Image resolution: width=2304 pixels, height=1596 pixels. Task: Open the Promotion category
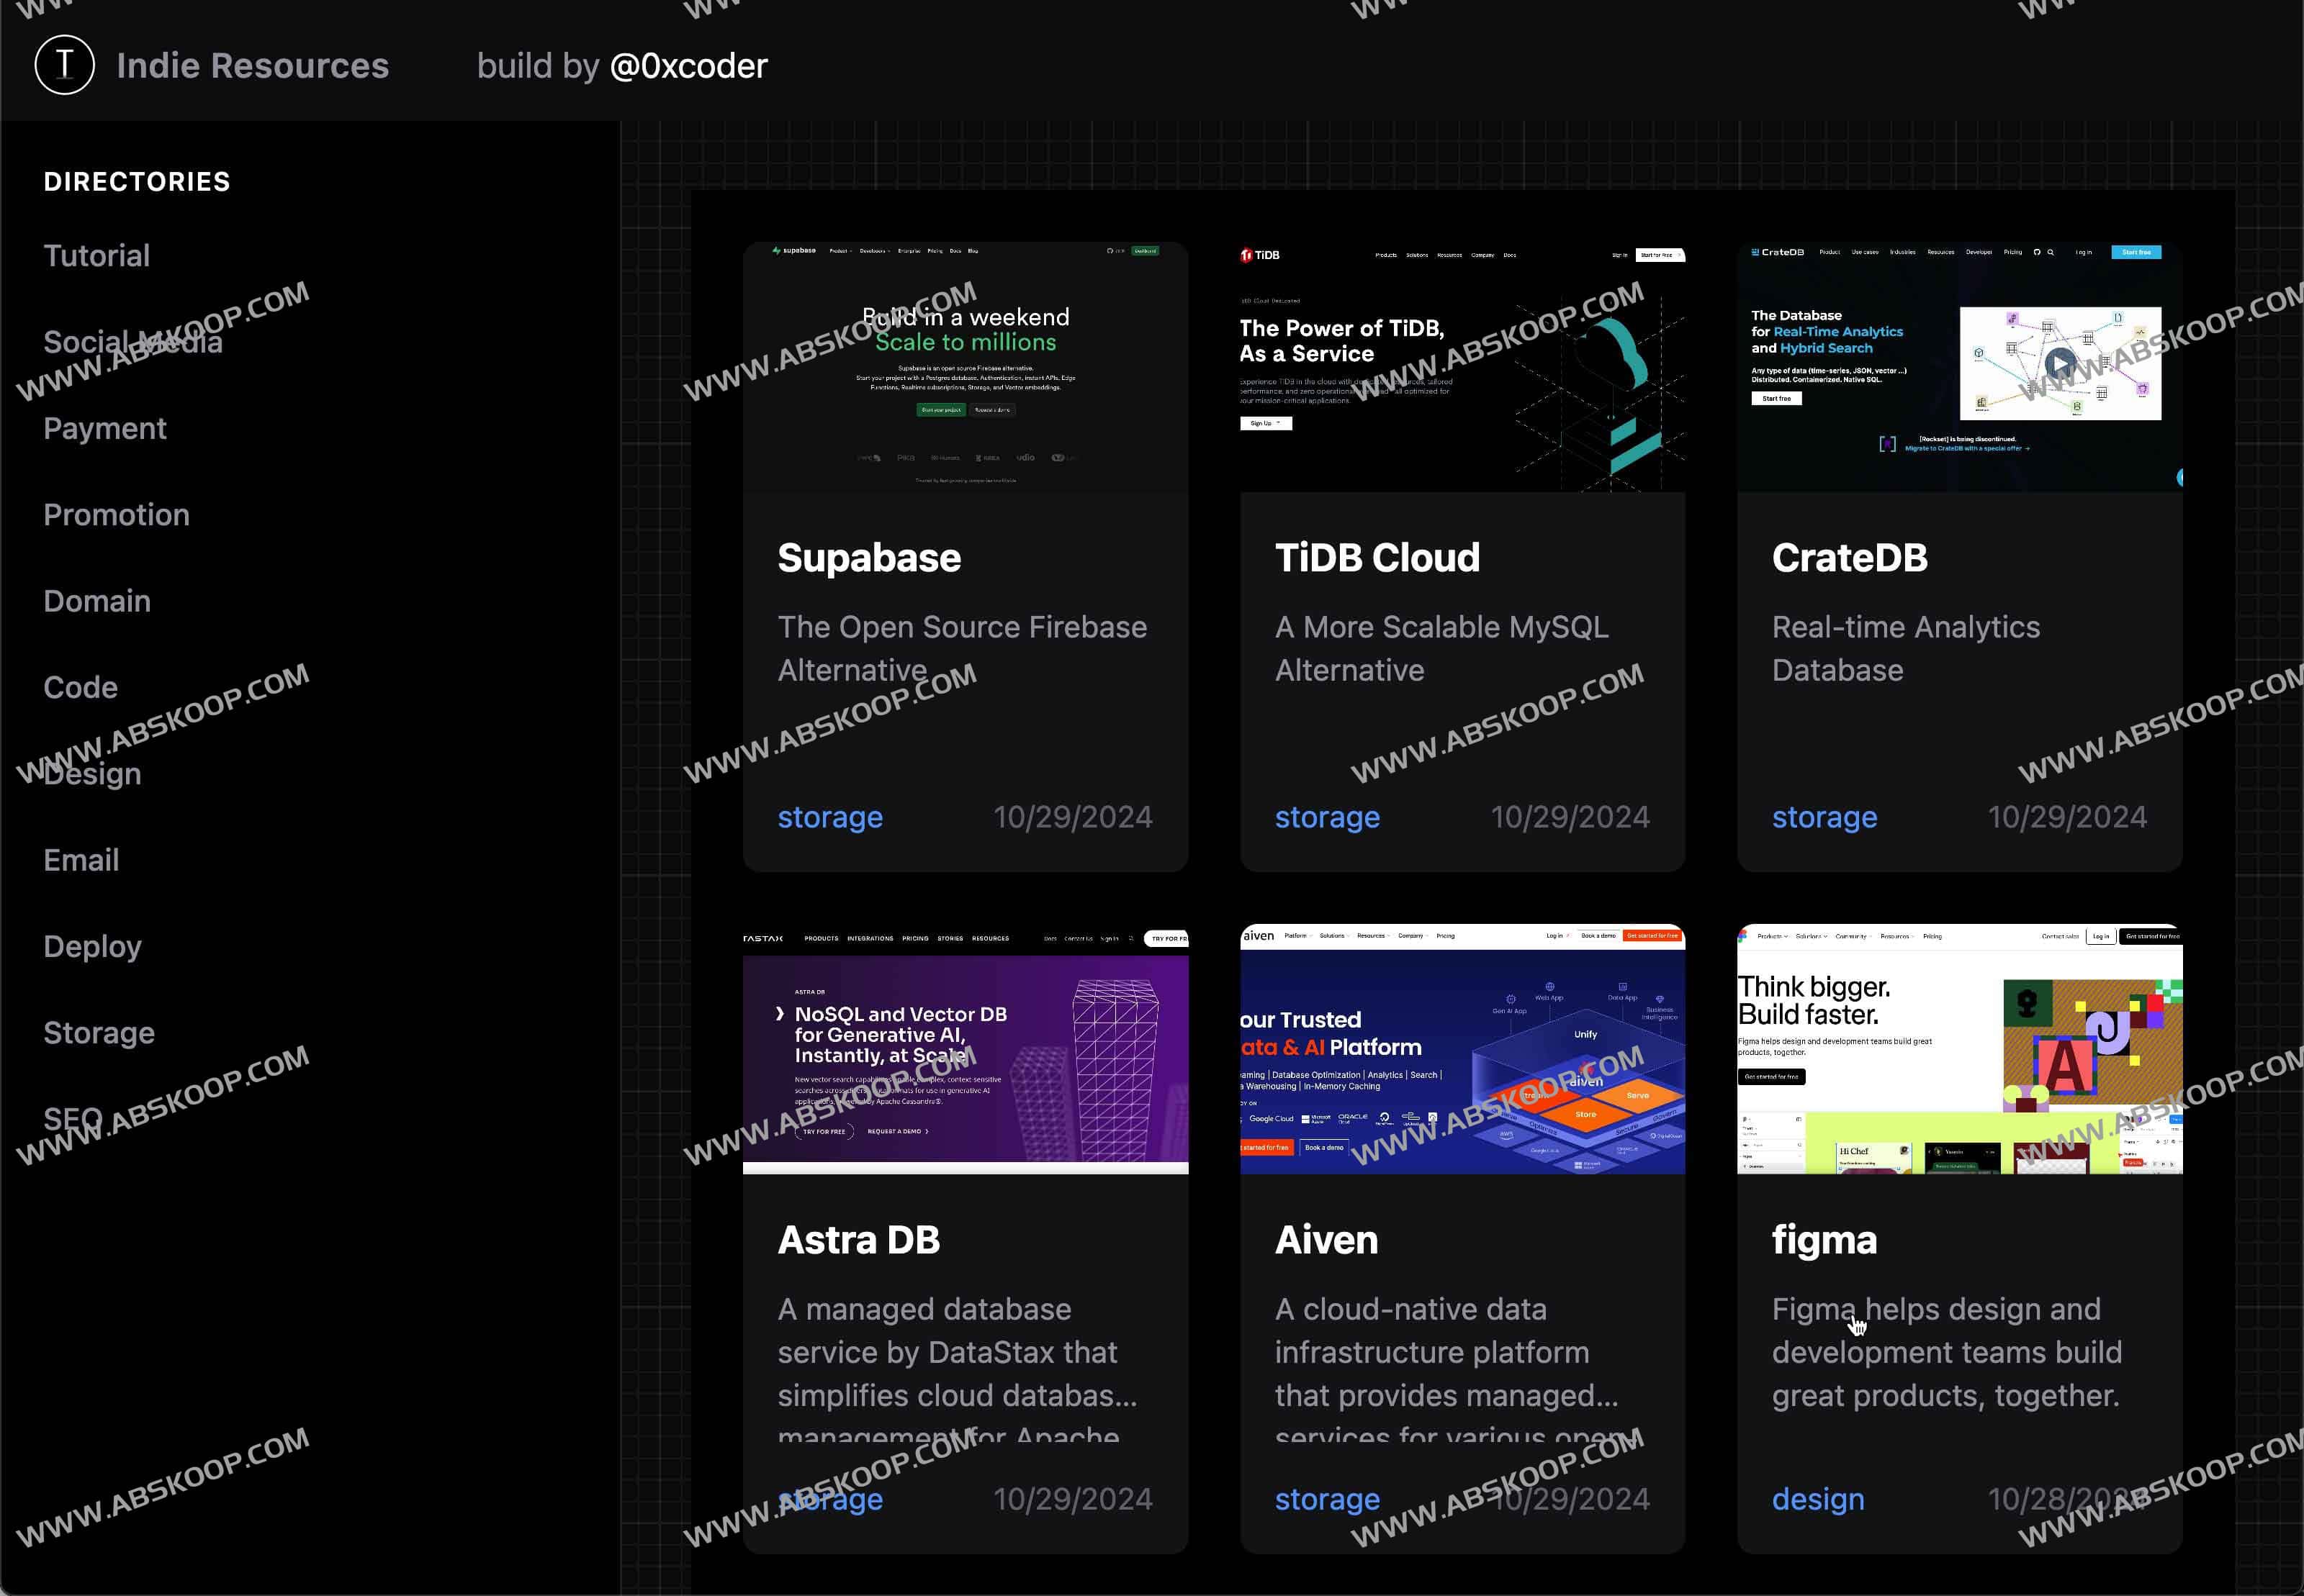[116, 515]
